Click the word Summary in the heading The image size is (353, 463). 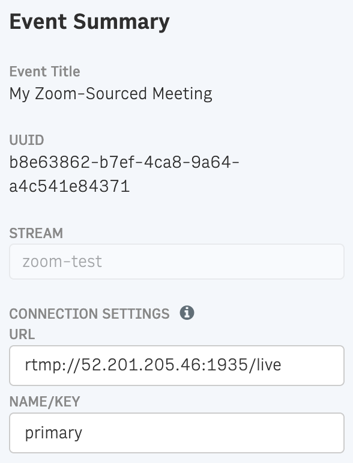point(121,23)
